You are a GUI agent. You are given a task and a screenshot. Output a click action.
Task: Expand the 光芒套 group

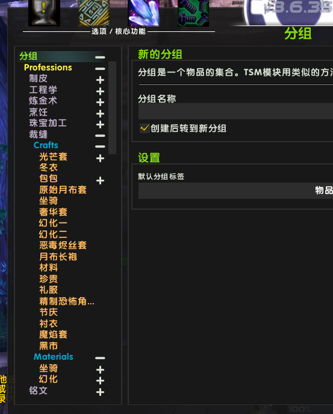coord(100,158)
